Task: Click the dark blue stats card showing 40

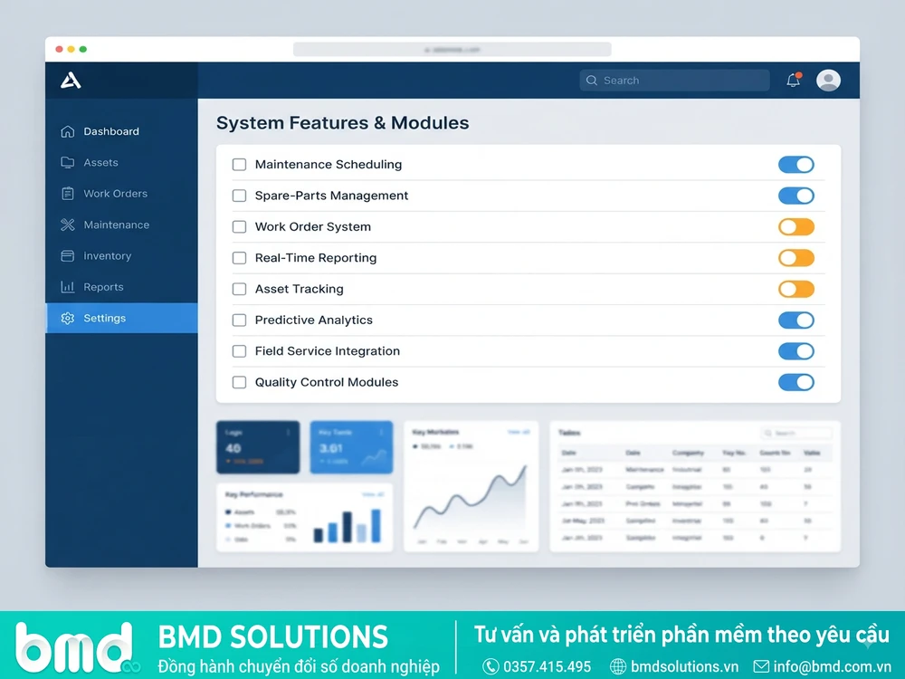Action: click(258, 447)
